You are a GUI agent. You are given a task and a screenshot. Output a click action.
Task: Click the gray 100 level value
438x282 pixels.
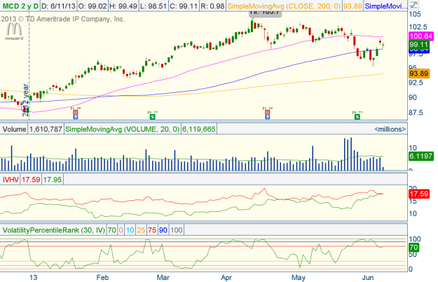(x=177, y=230)
